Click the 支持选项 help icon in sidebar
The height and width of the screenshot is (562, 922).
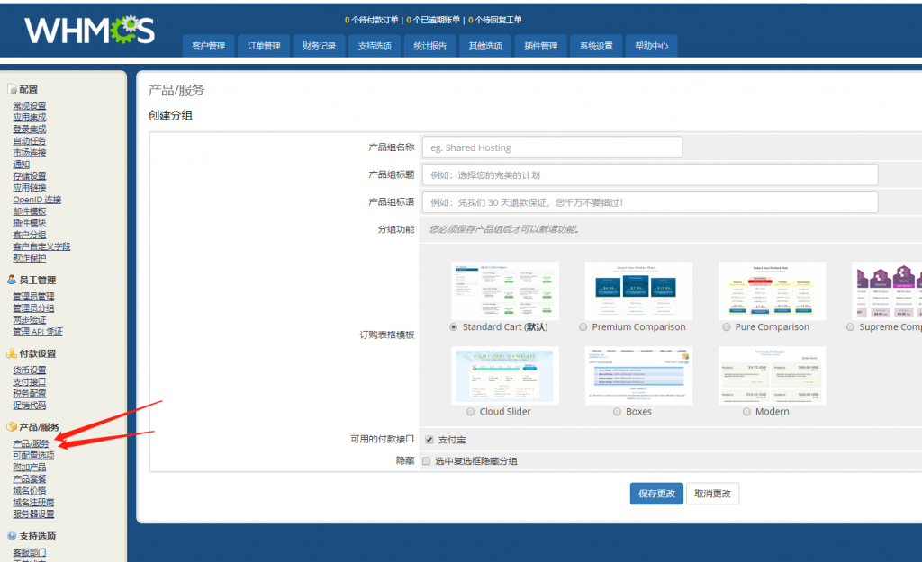12,536
